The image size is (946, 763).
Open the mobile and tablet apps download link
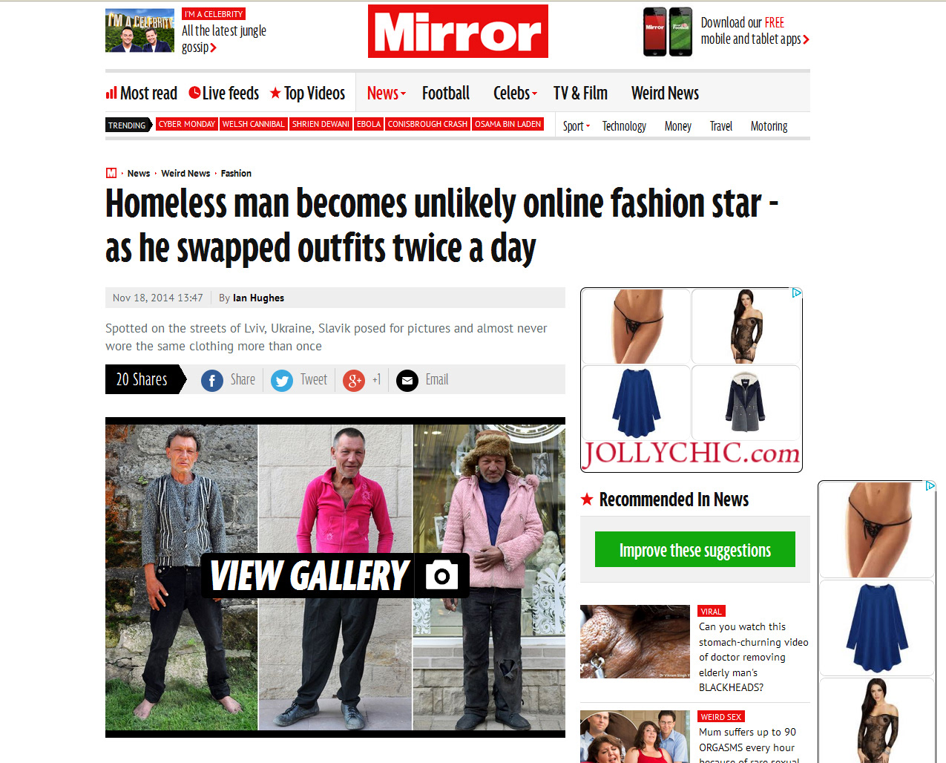755,31
